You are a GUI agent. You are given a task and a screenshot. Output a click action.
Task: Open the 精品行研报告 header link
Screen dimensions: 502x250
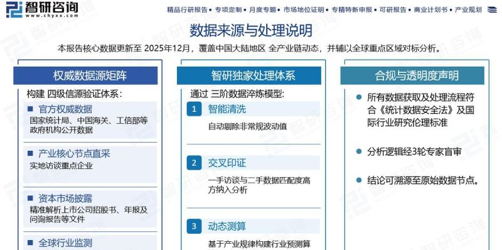point(187,10)
